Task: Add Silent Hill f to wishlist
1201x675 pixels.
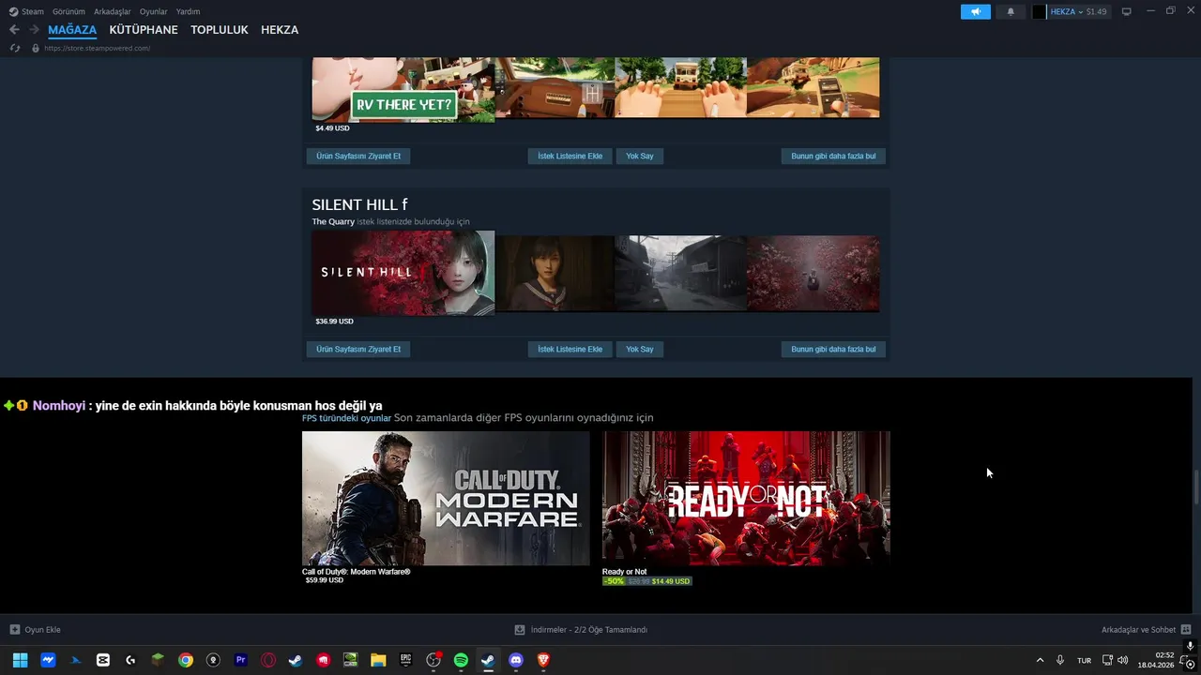Action: (570, 349)
